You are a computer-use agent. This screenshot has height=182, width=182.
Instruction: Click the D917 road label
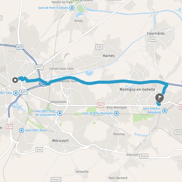39,67
